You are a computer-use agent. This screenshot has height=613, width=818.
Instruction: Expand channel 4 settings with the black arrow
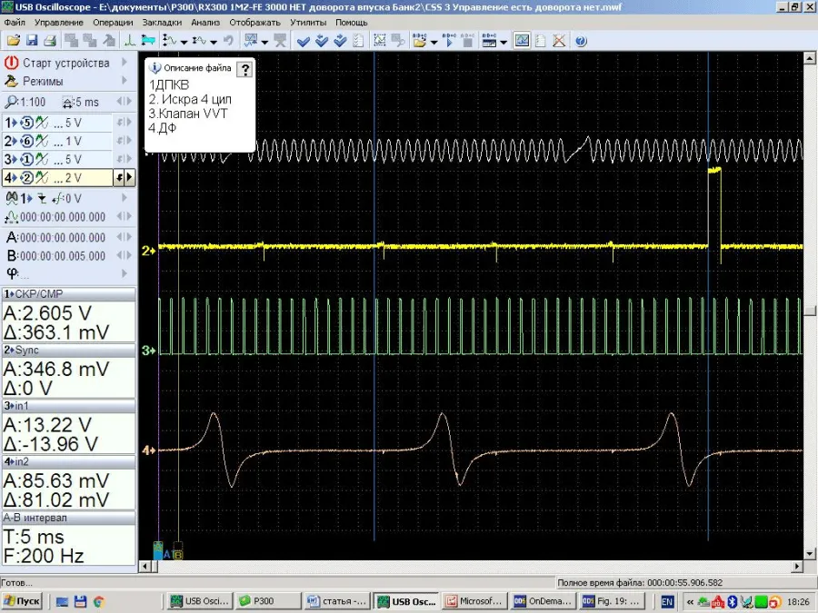tap(130, 178)
